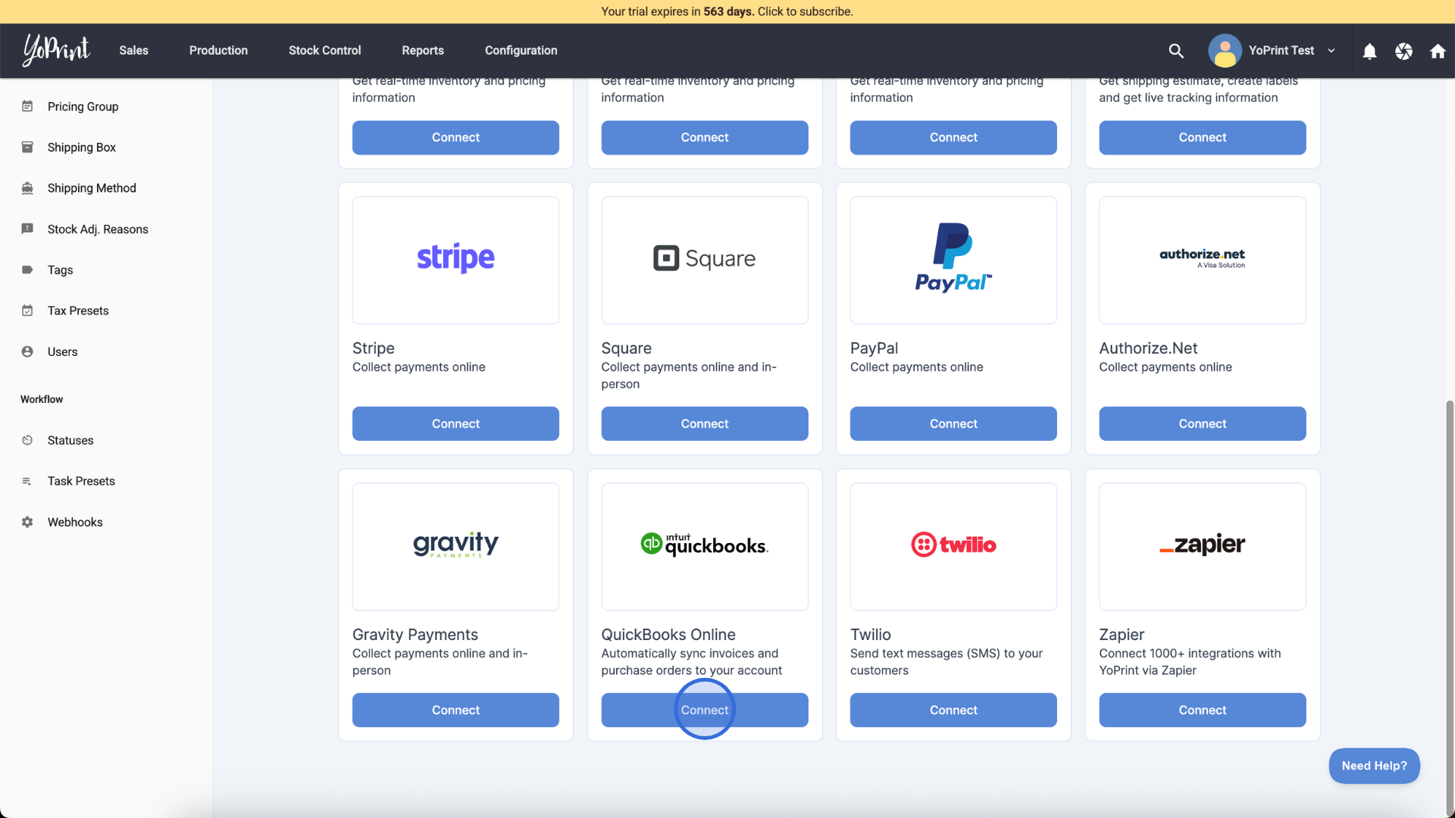Connect the Stripe integration
The image size is (1455, 818).
pos(455,423)
